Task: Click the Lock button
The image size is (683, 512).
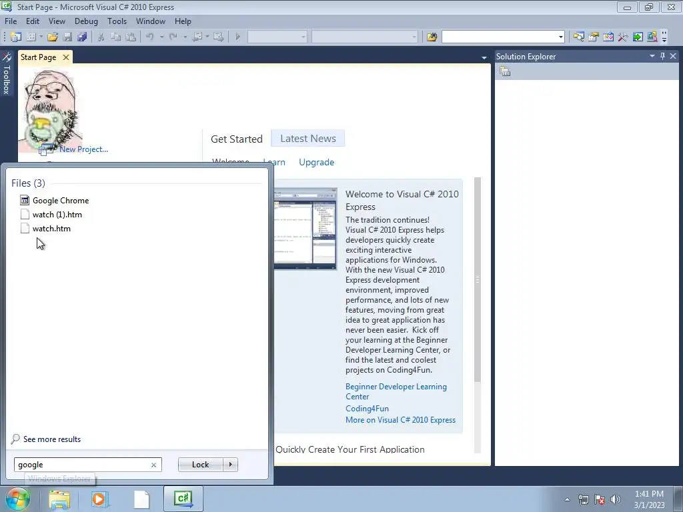Action: click(x=200, y=465)
